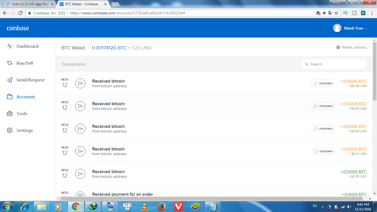This screenshot has width=377, height=212.
Task: Open the Chrome three-dot menu
Action: (372, 13)
